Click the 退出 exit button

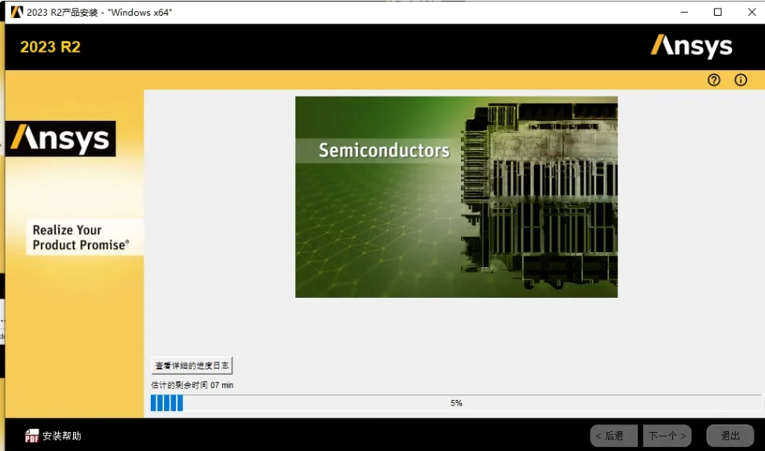click(730, 436)
